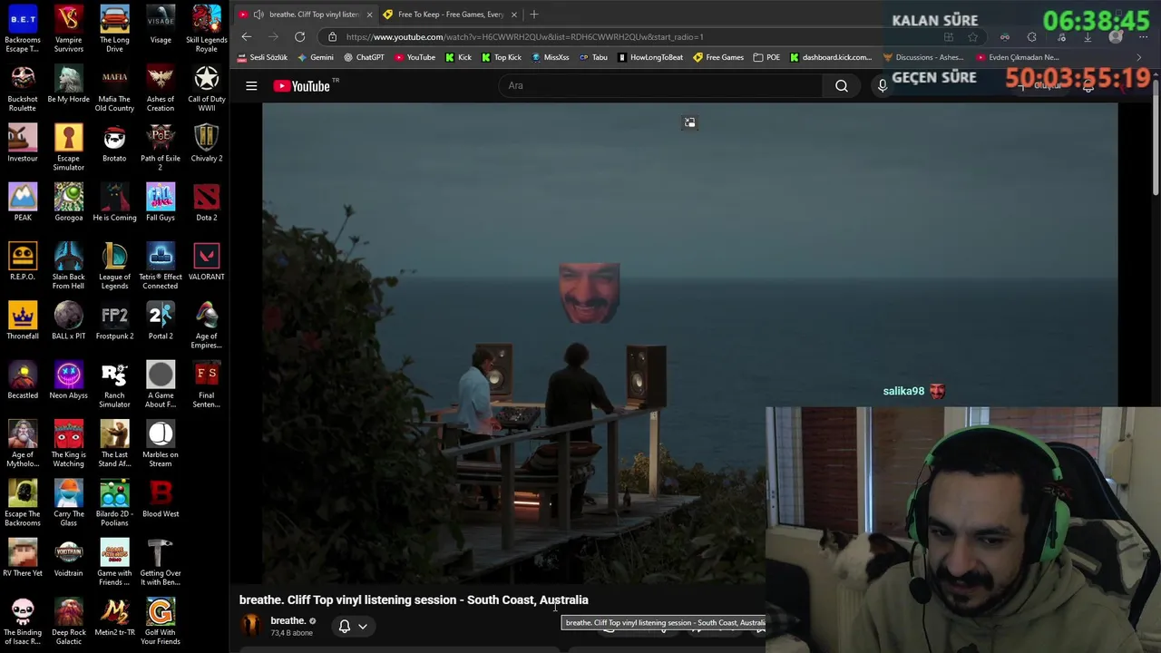The width and height of the screenshot is (1161, 653).
Task: Open MissXss bookmark
Action: click(550, 57)
